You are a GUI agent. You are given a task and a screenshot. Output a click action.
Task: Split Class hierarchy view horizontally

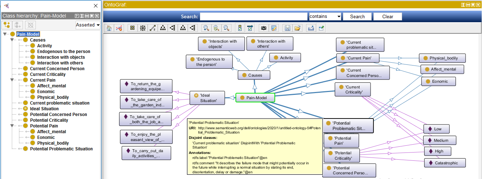[x=87, y=16]
